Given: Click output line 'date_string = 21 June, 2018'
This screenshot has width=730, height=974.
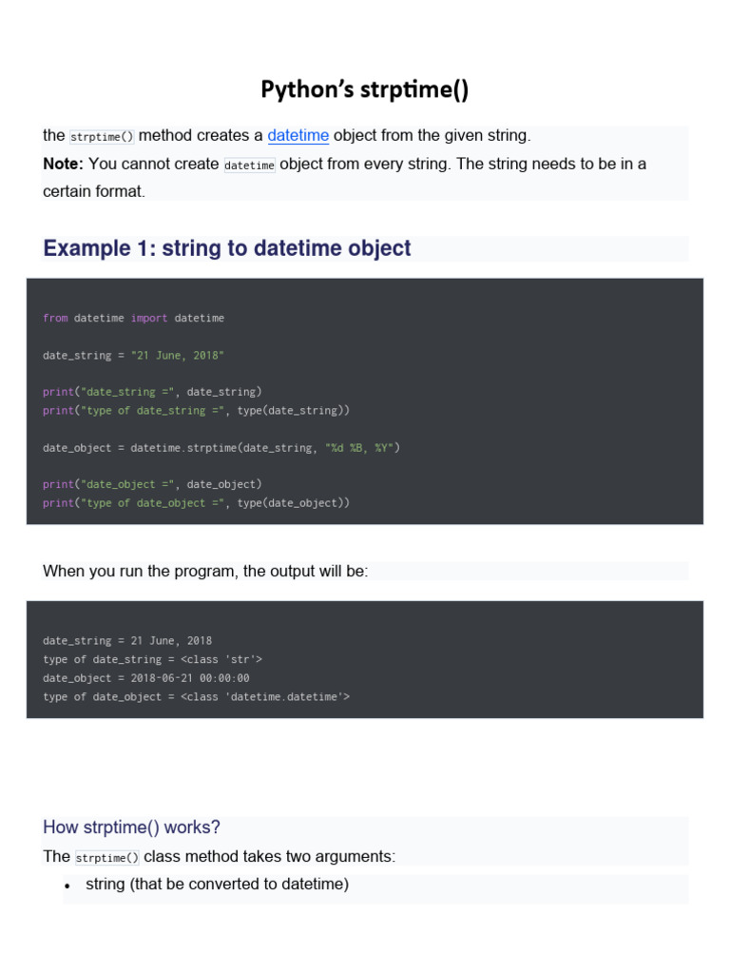Looking at the screenshot, I should click(127, 640).
